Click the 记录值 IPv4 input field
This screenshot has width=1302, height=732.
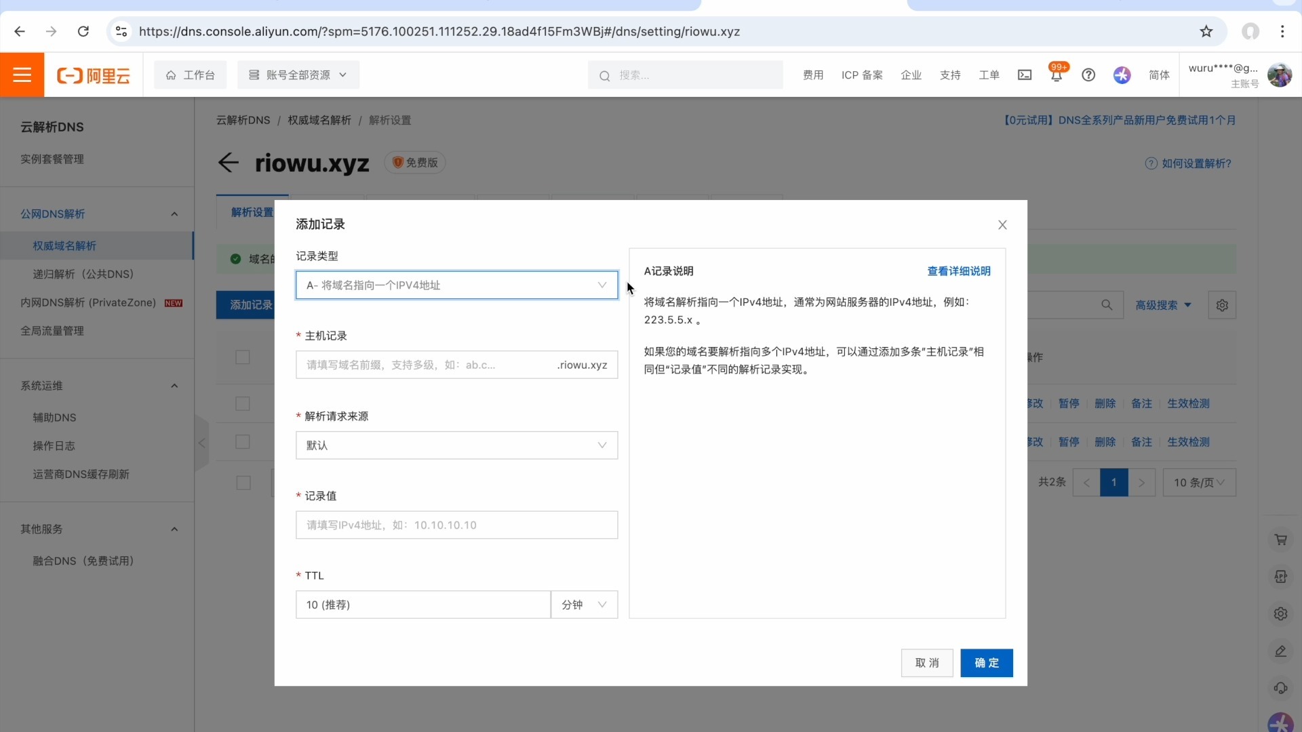click(x=456, y=525)
